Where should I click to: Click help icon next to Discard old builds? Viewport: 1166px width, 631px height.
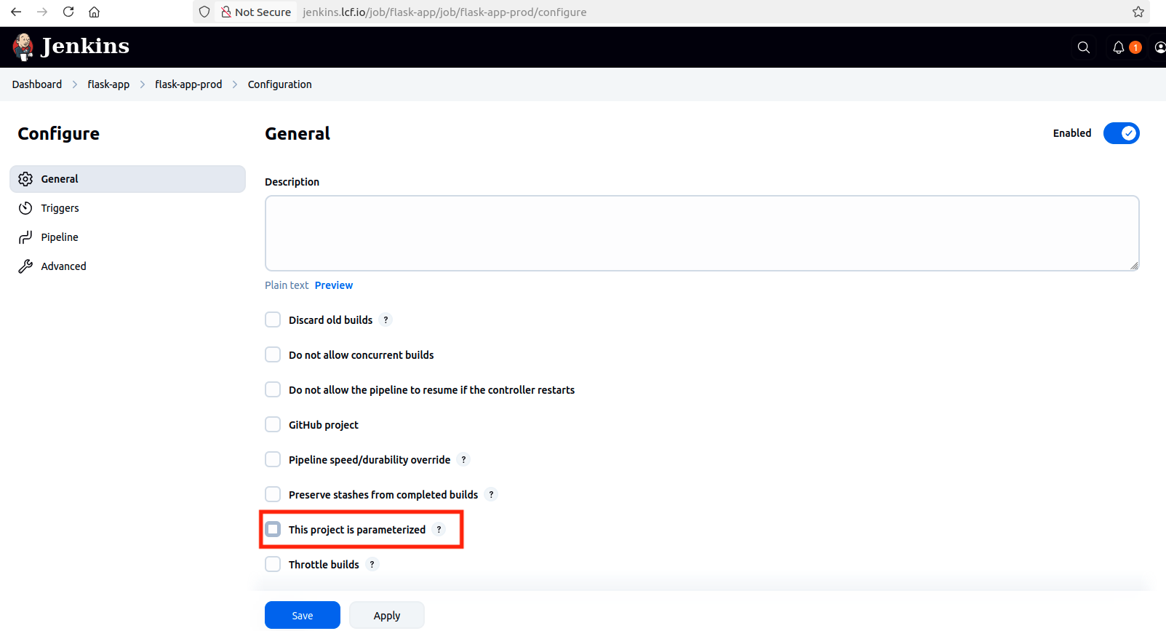[386, 320]
